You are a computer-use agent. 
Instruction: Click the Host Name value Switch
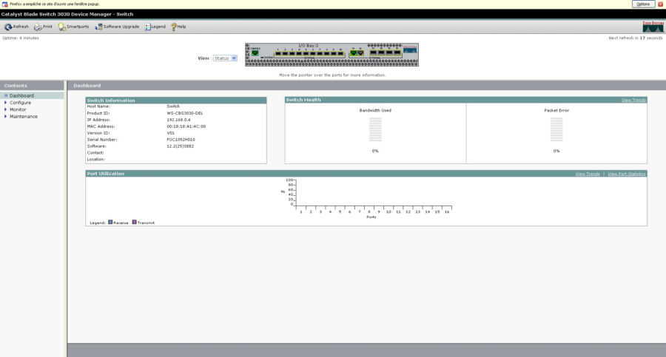pyautogui.click(x=173, y=106)
